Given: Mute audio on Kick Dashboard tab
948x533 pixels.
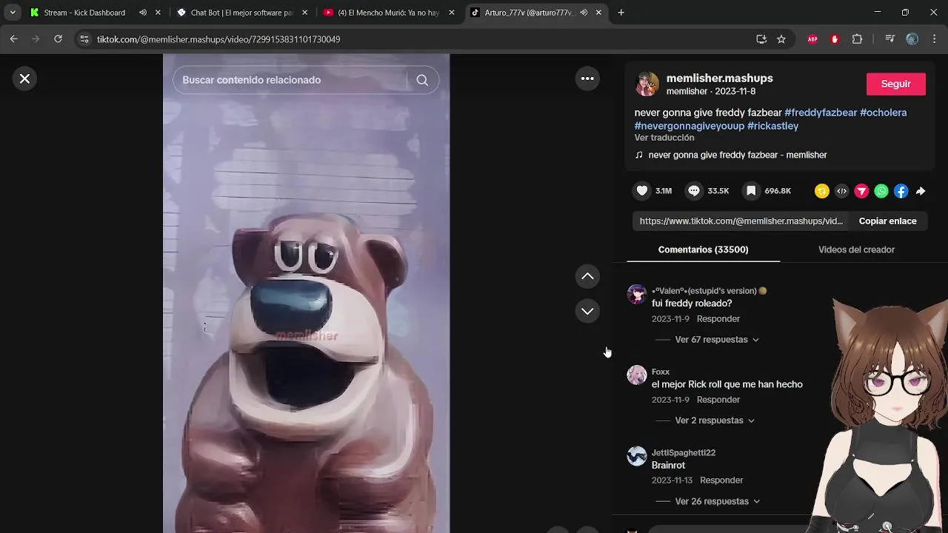Looking at the screenshot, I should (x=143, y=13).
